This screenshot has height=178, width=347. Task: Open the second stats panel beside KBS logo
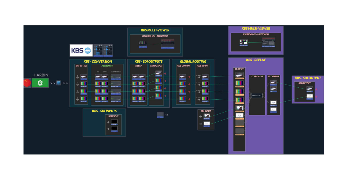pyautogui.click(x=108, y=50)
